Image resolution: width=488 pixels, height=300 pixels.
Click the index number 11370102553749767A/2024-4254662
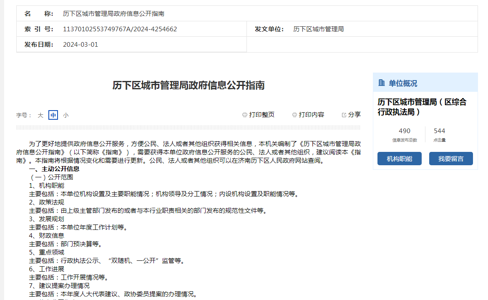(120, 29)
